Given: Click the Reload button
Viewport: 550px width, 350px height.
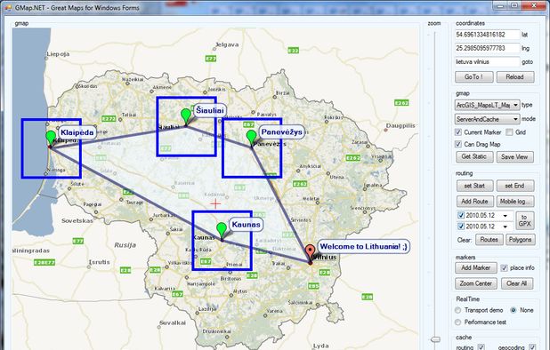Looking at the screenshot, I should tap(515, 77).
